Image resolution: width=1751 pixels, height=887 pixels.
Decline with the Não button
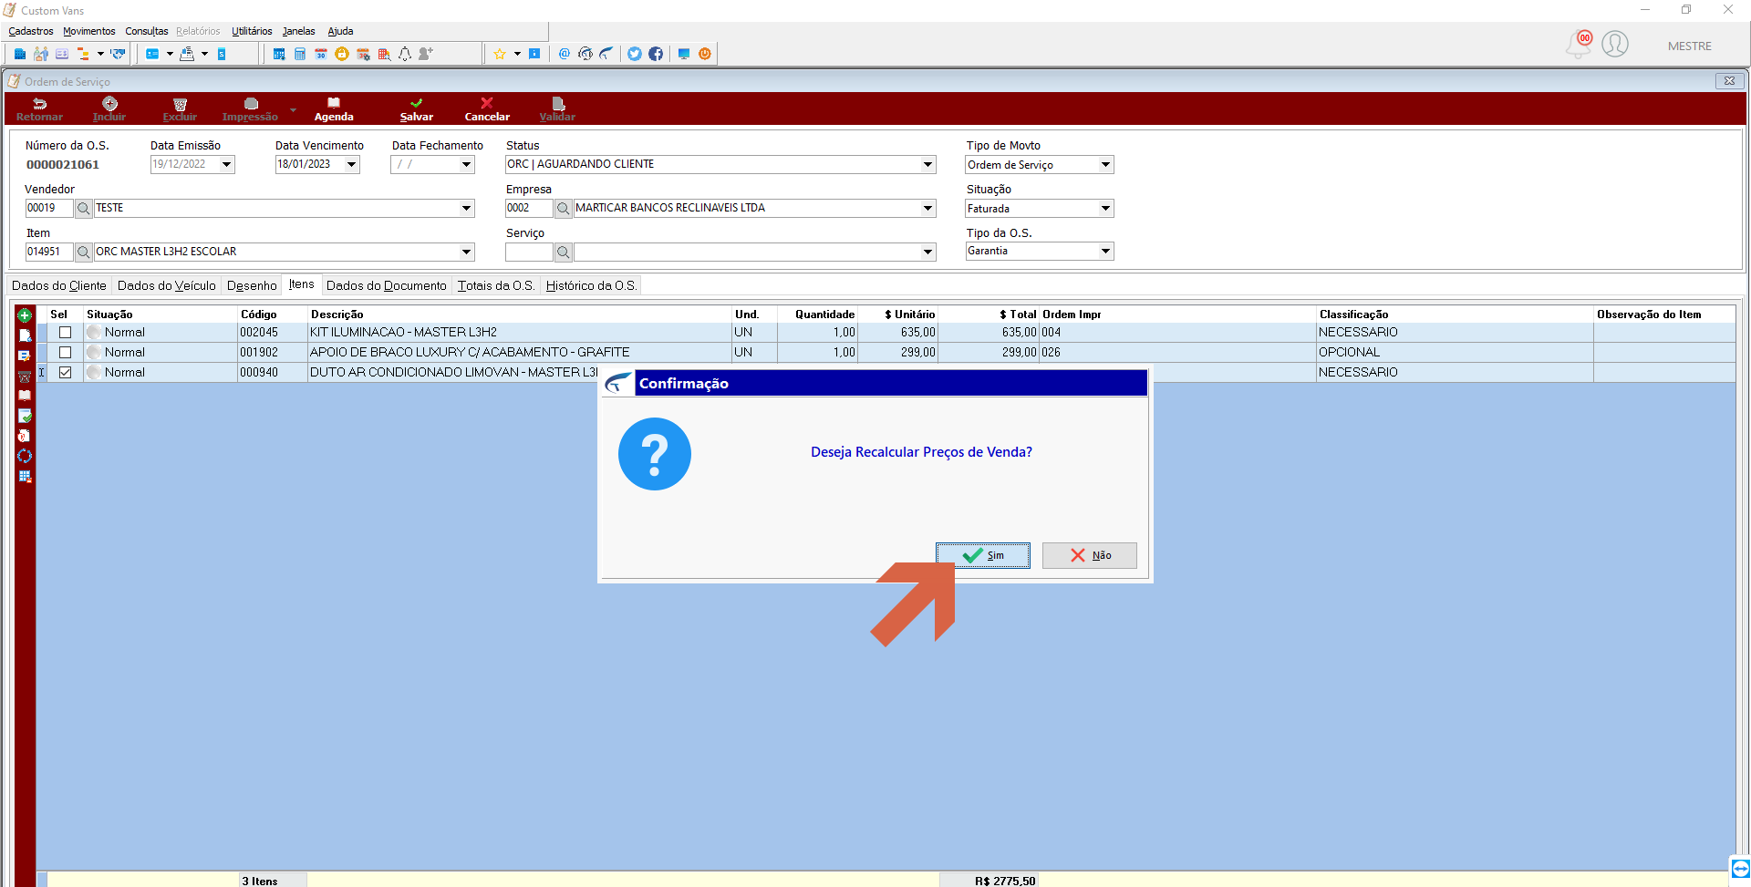pos(1090,556)
